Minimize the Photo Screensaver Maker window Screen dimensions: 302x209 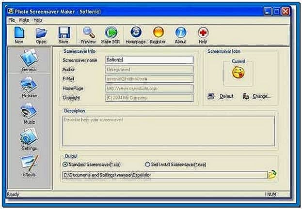(268, 12)
